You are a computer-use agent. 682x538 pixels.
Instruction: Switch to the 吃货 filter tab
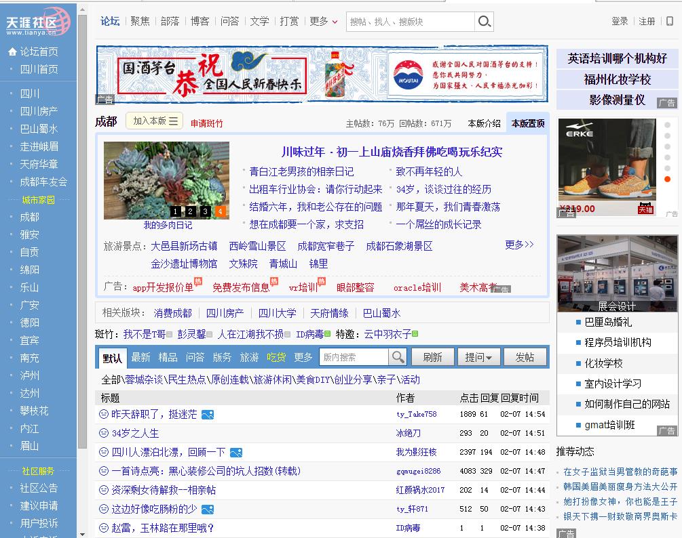coord(276,357)
